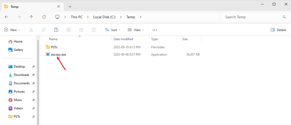This screenshot has height=125, width=291.
Task: Sort files by Date modified column
Action: [123, 39]
